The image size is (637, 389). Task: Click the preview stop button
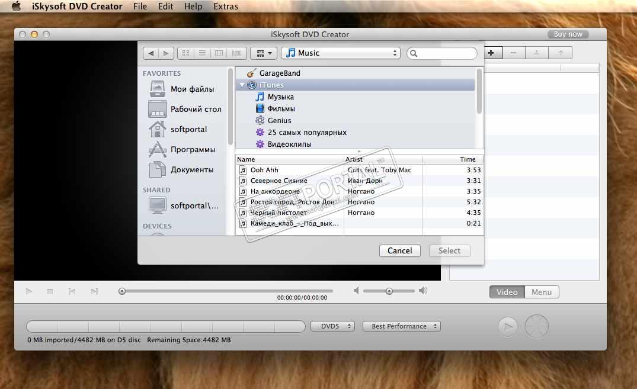[x=50, y=291]
